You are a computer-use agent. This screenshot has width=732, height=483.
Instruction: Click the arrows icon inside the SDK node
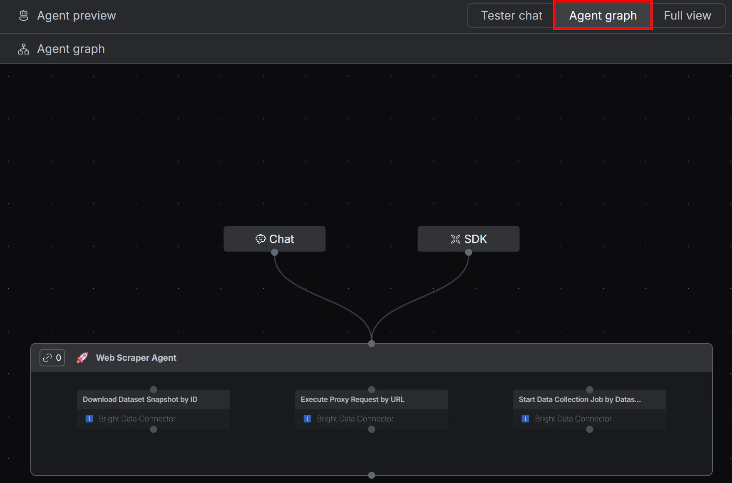coord(455,239)
